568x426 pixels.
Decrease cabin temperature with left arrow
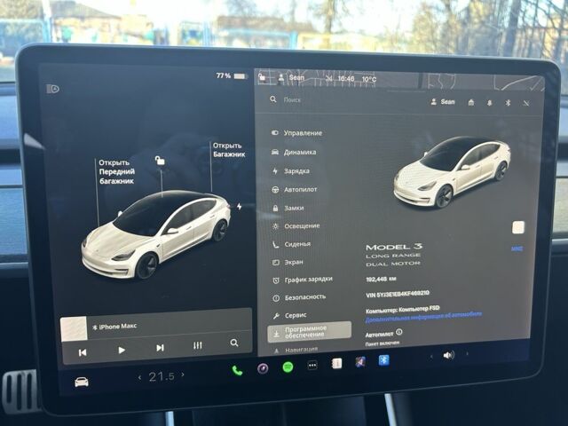(x=139, y=378)
